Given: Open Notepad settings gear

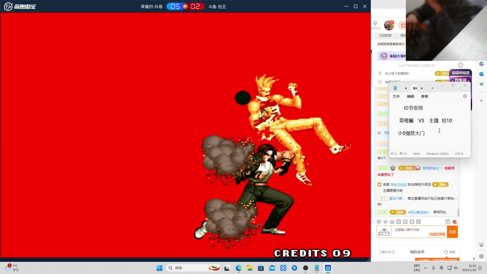Looking at the screenshot, I should [x=465, y=96].
